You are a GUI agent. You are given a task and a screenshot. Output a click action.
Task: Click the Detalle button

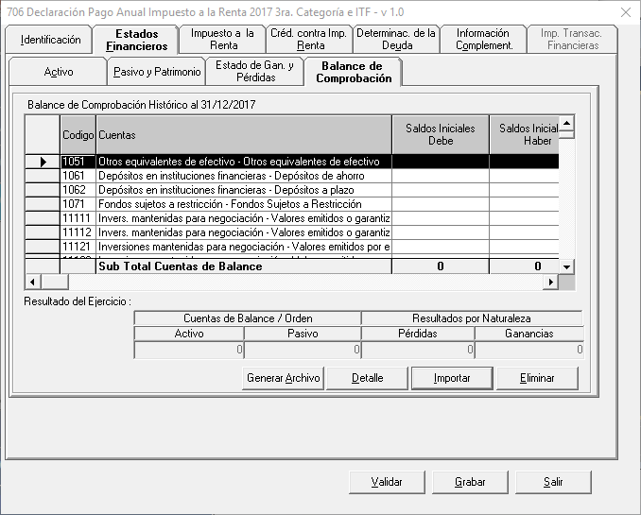(367, 378)
